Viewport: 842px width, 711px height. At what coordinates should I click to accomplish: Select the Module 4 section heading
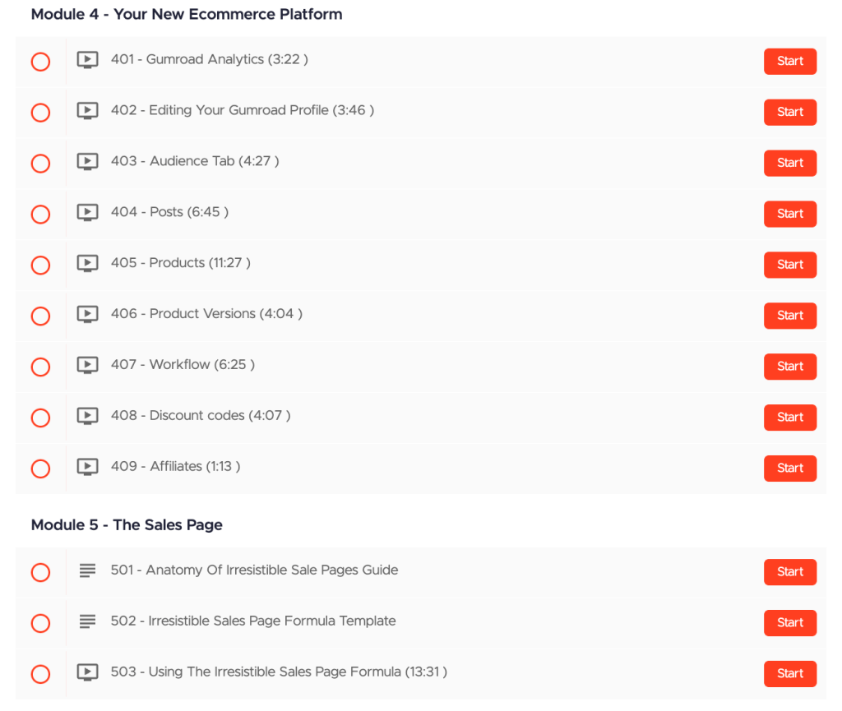pos(187,14)
